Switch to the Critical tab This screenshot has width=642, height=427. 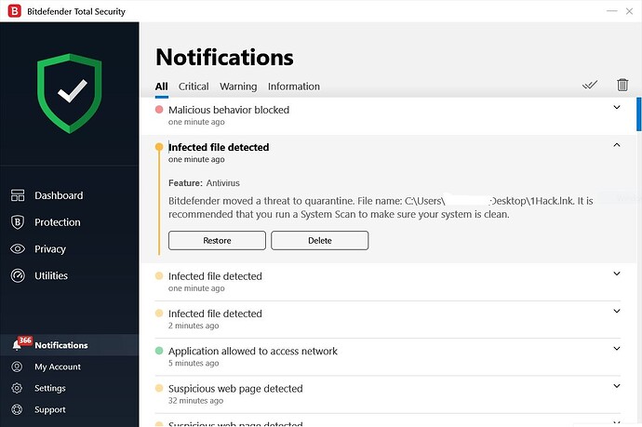(x=194, y=87)
